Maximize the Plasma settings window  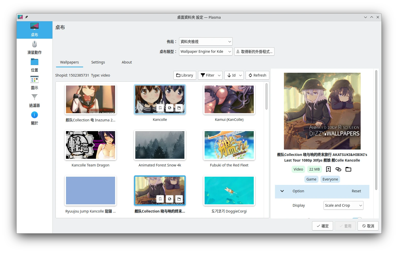pos(372,17)
